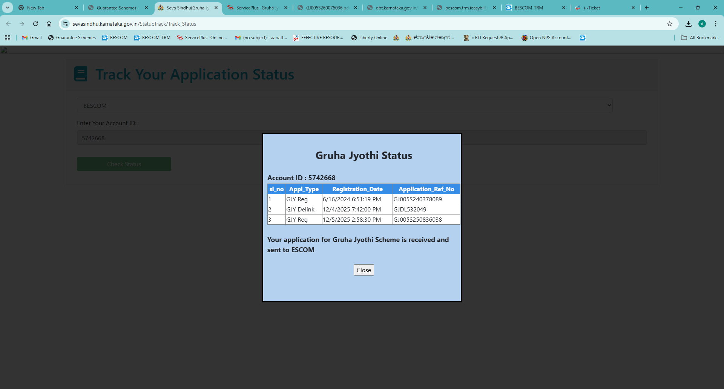Screen dimensions: 724x389
Task: Open the browser downloads icon
Action: (x=688, y=24)
